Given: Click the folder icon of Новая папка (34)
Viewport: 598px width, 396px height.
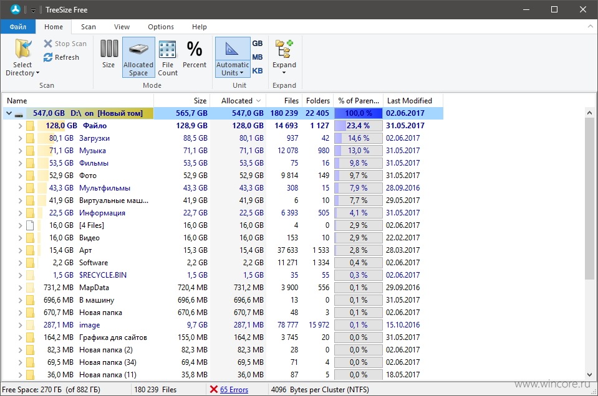Looking at the screenshot, I should 30,362.
